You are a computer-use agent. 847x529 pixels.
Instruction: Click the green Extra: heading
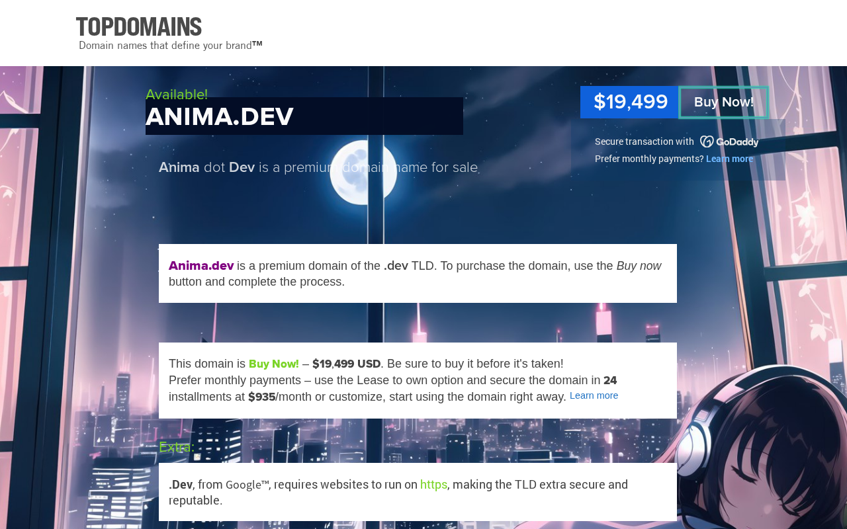[177, 447]
